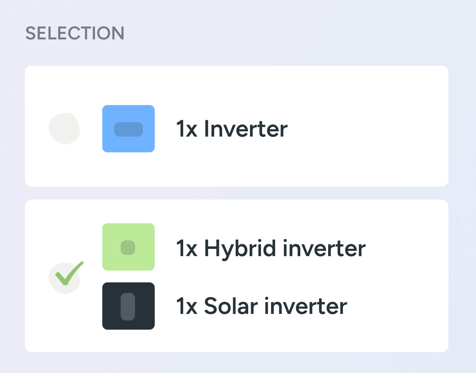The image size is (476, 373).
Task: Select the empty radio circle next to 1x Inverter
Action: tap(65, 129)
